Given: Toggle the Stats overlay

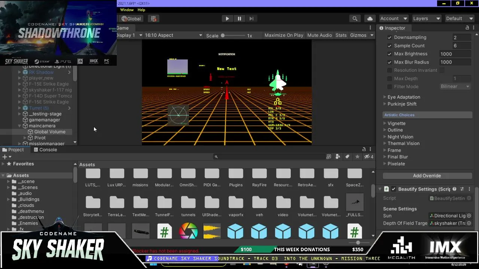Looking at the screenshot, I should pyautogui.click(x=341, y=35).
